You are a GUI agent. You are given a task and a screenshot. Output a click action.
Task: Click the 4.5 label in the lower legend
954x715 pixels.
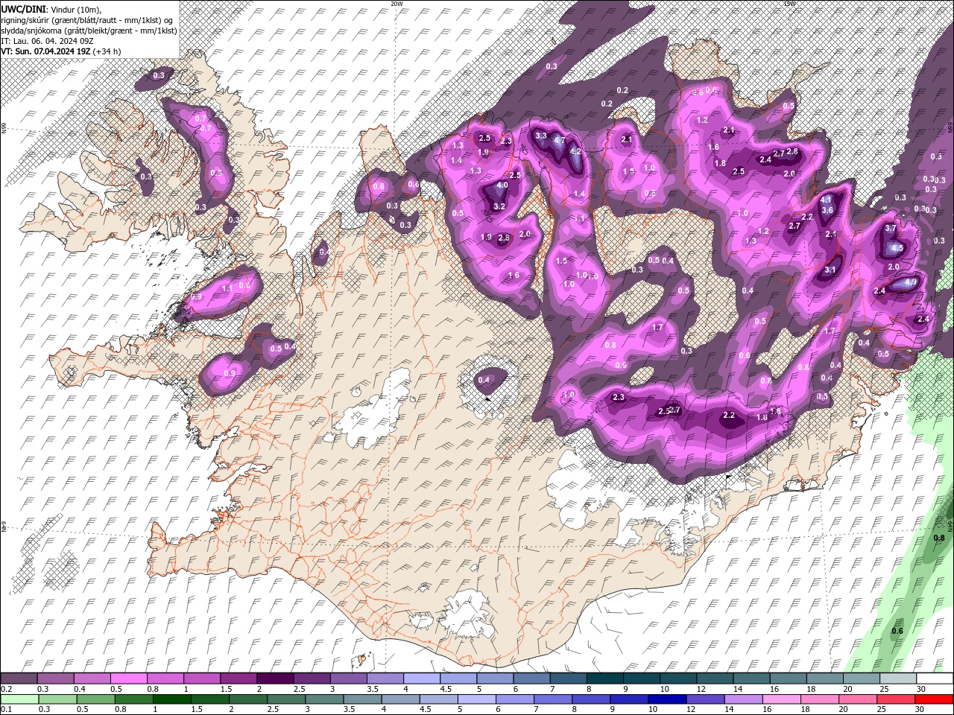pos(426,709)
